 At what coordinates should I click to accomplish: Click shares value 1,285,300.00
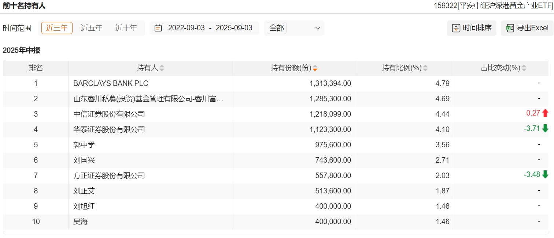pos(330,99)
